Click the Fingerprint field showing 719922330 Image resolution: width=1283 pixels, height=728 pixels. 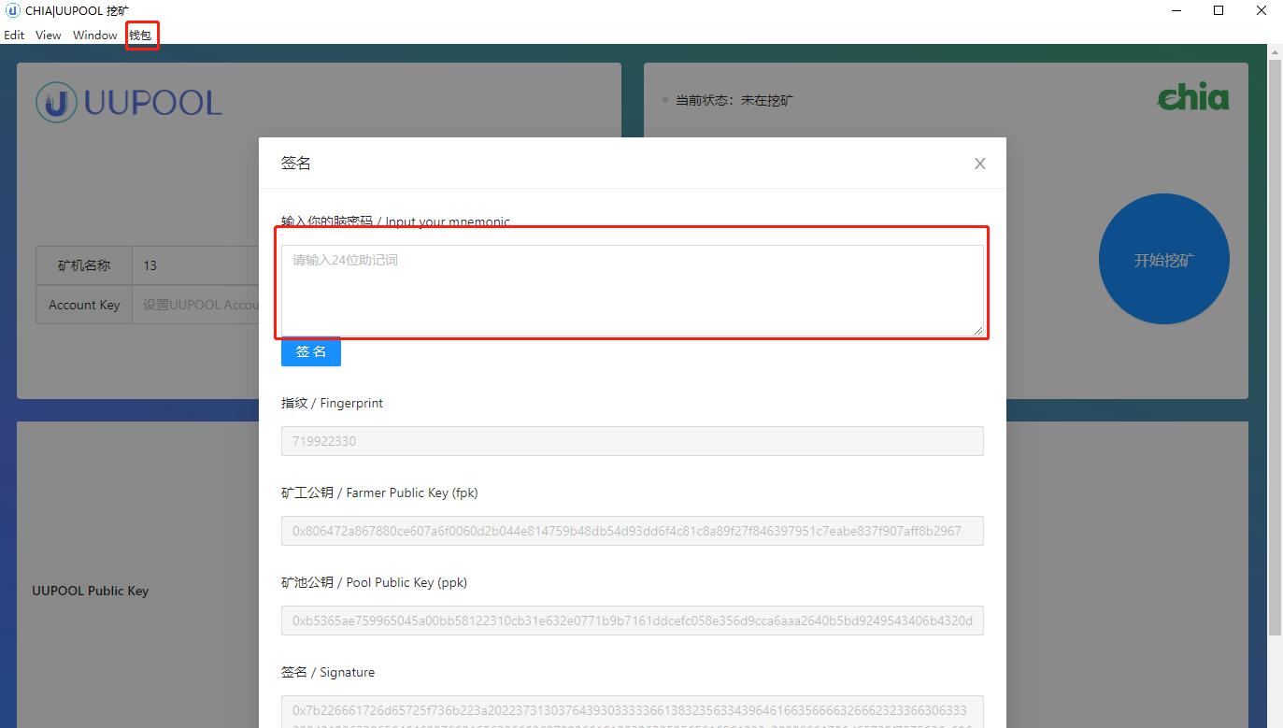pyautogui.click(x=632, y=441)
